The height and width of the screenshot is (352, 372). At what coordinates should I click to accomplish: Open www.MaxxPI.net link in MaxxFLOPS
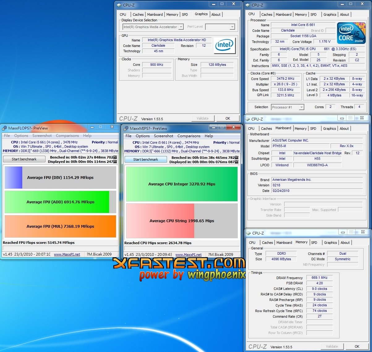(x=67, y=254)
